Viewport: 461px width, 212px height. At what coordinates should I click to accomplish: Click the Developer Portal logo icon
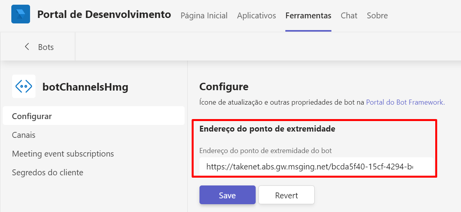pyautogui.click(x=21, y=14)
